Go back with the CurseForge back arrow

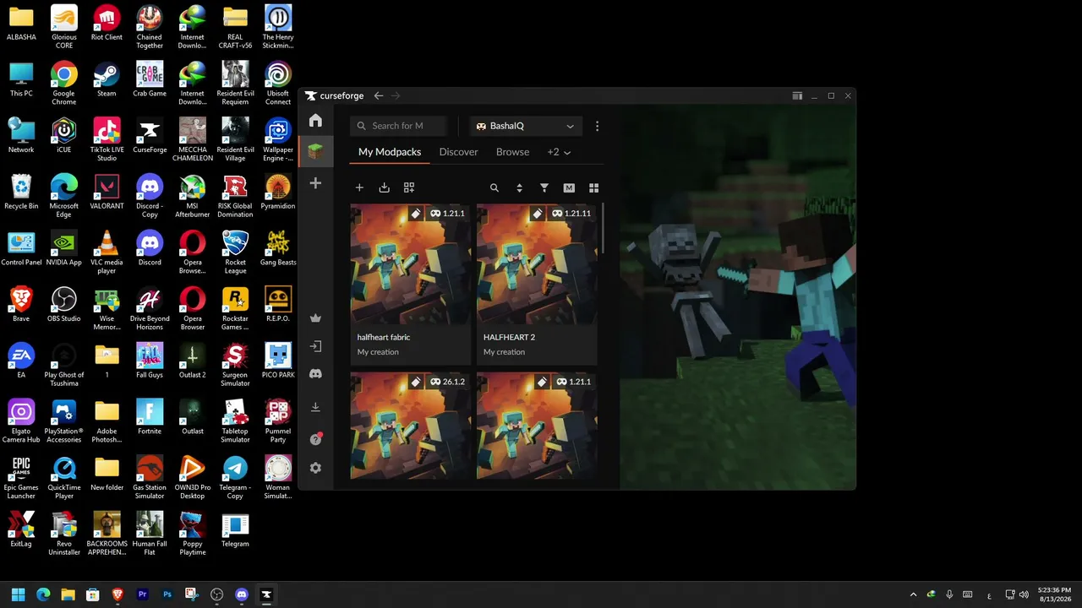point(379,96)
